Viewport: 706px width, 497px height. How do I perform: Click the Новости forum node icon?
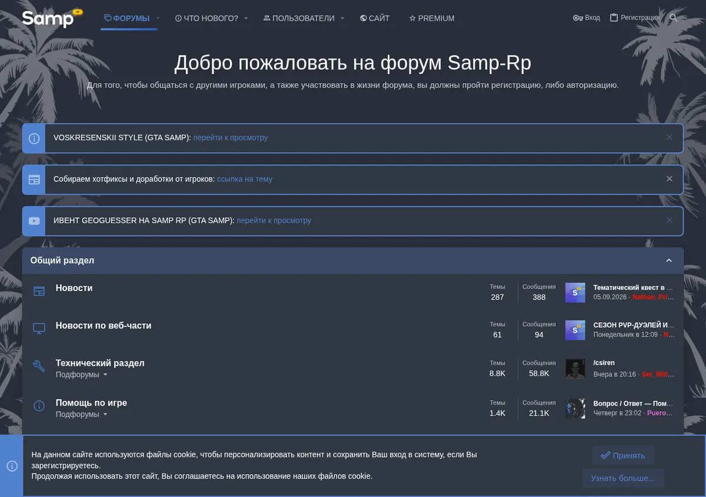point(39,291)
